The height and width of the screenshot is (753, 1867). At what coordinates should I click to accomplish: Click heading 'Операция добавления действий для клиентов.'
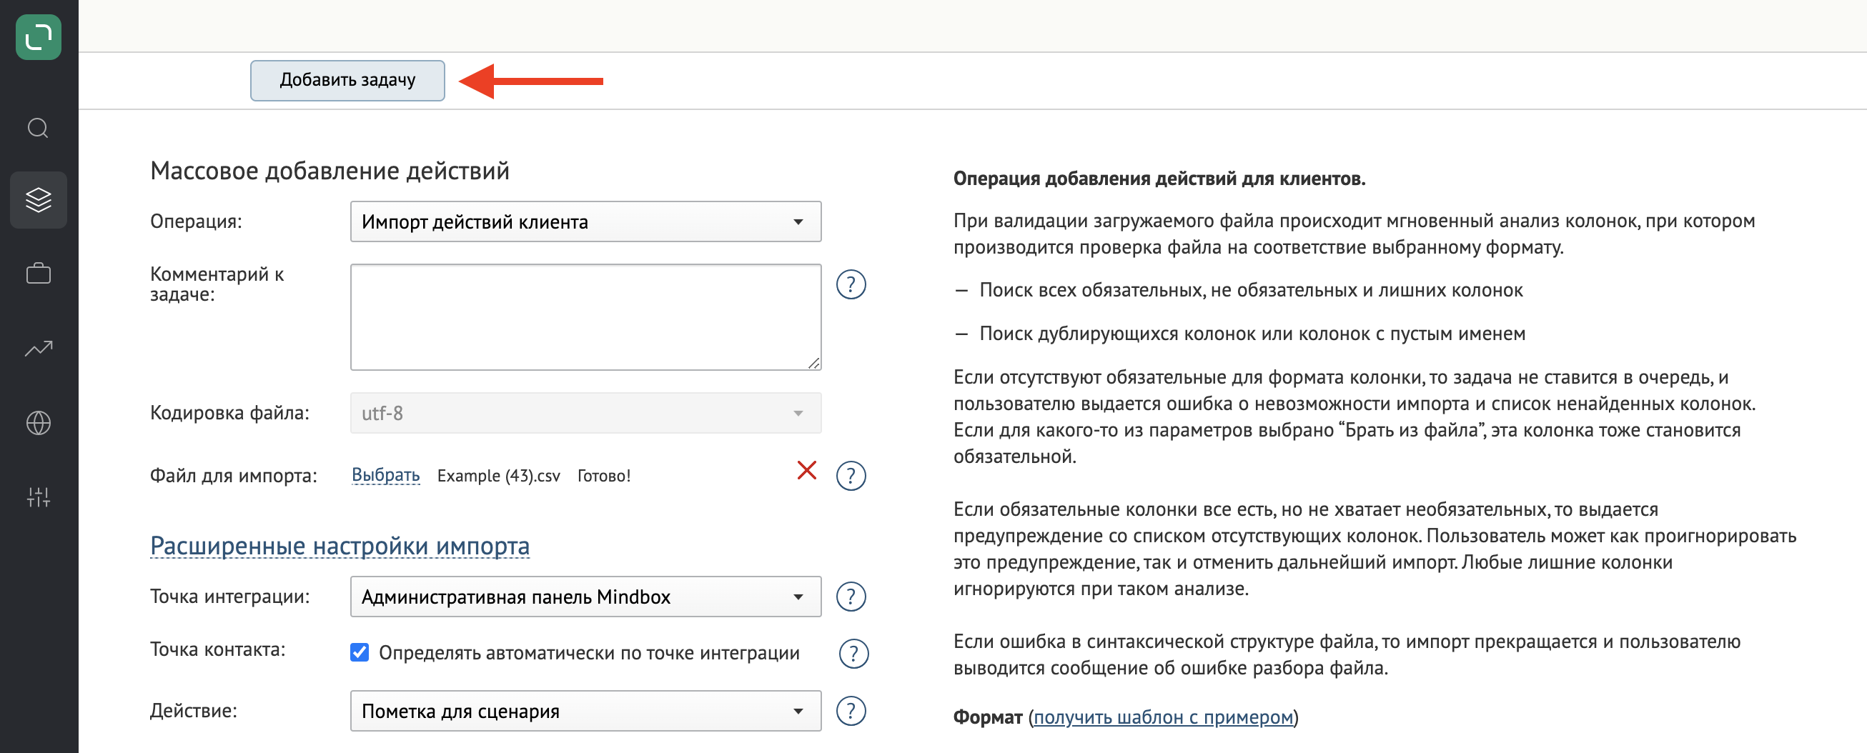point(1159,179)
